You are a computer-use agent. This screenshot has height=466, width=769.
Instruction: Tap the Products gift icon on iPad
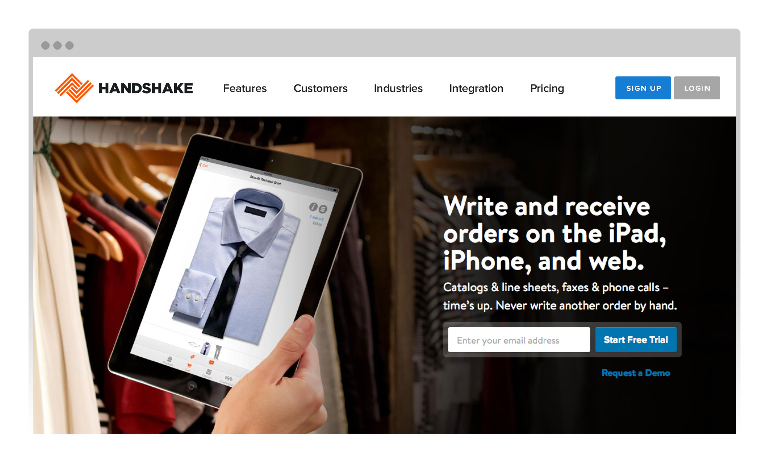tap(170, 359)
